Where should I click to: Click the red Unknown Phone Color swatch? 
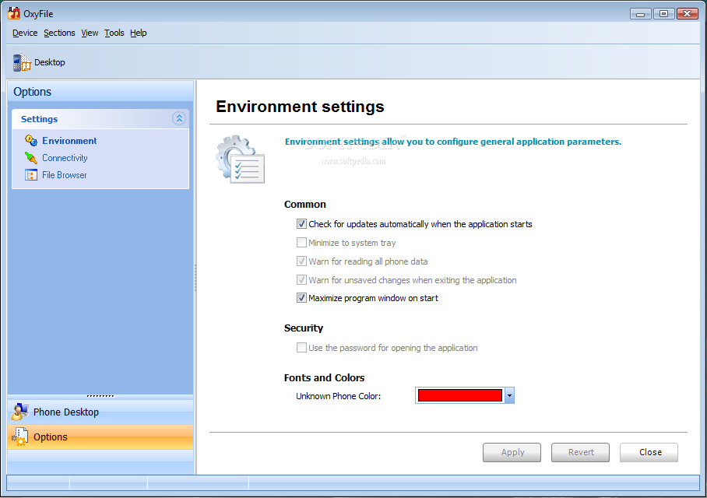[x=460, y=395]
